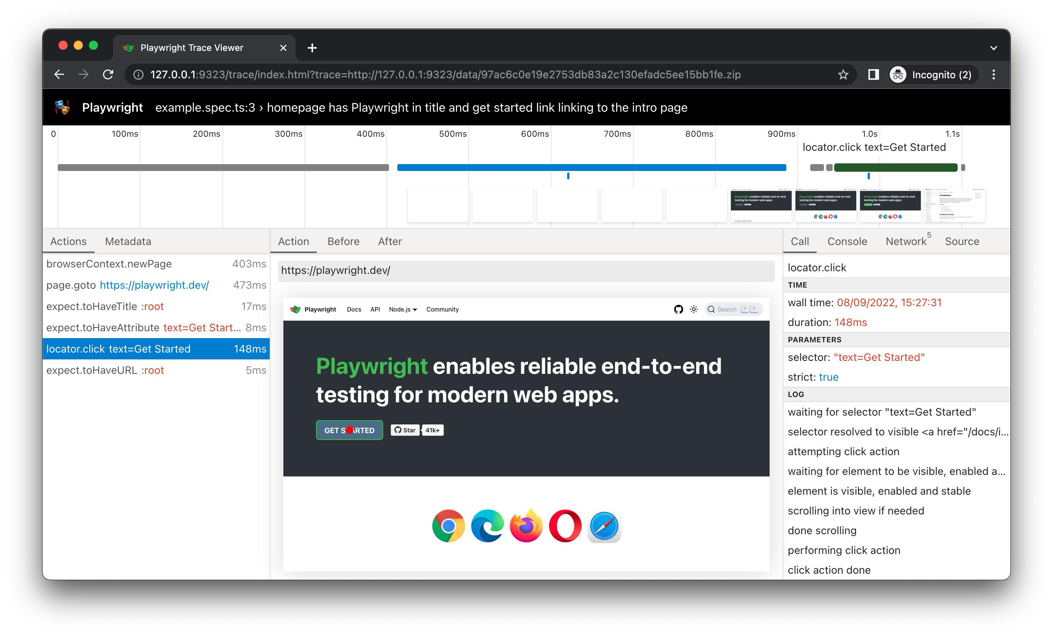1053x636 pixels.
Task: Open the Network tab in the Call panel
Action: tap(906, 241)
